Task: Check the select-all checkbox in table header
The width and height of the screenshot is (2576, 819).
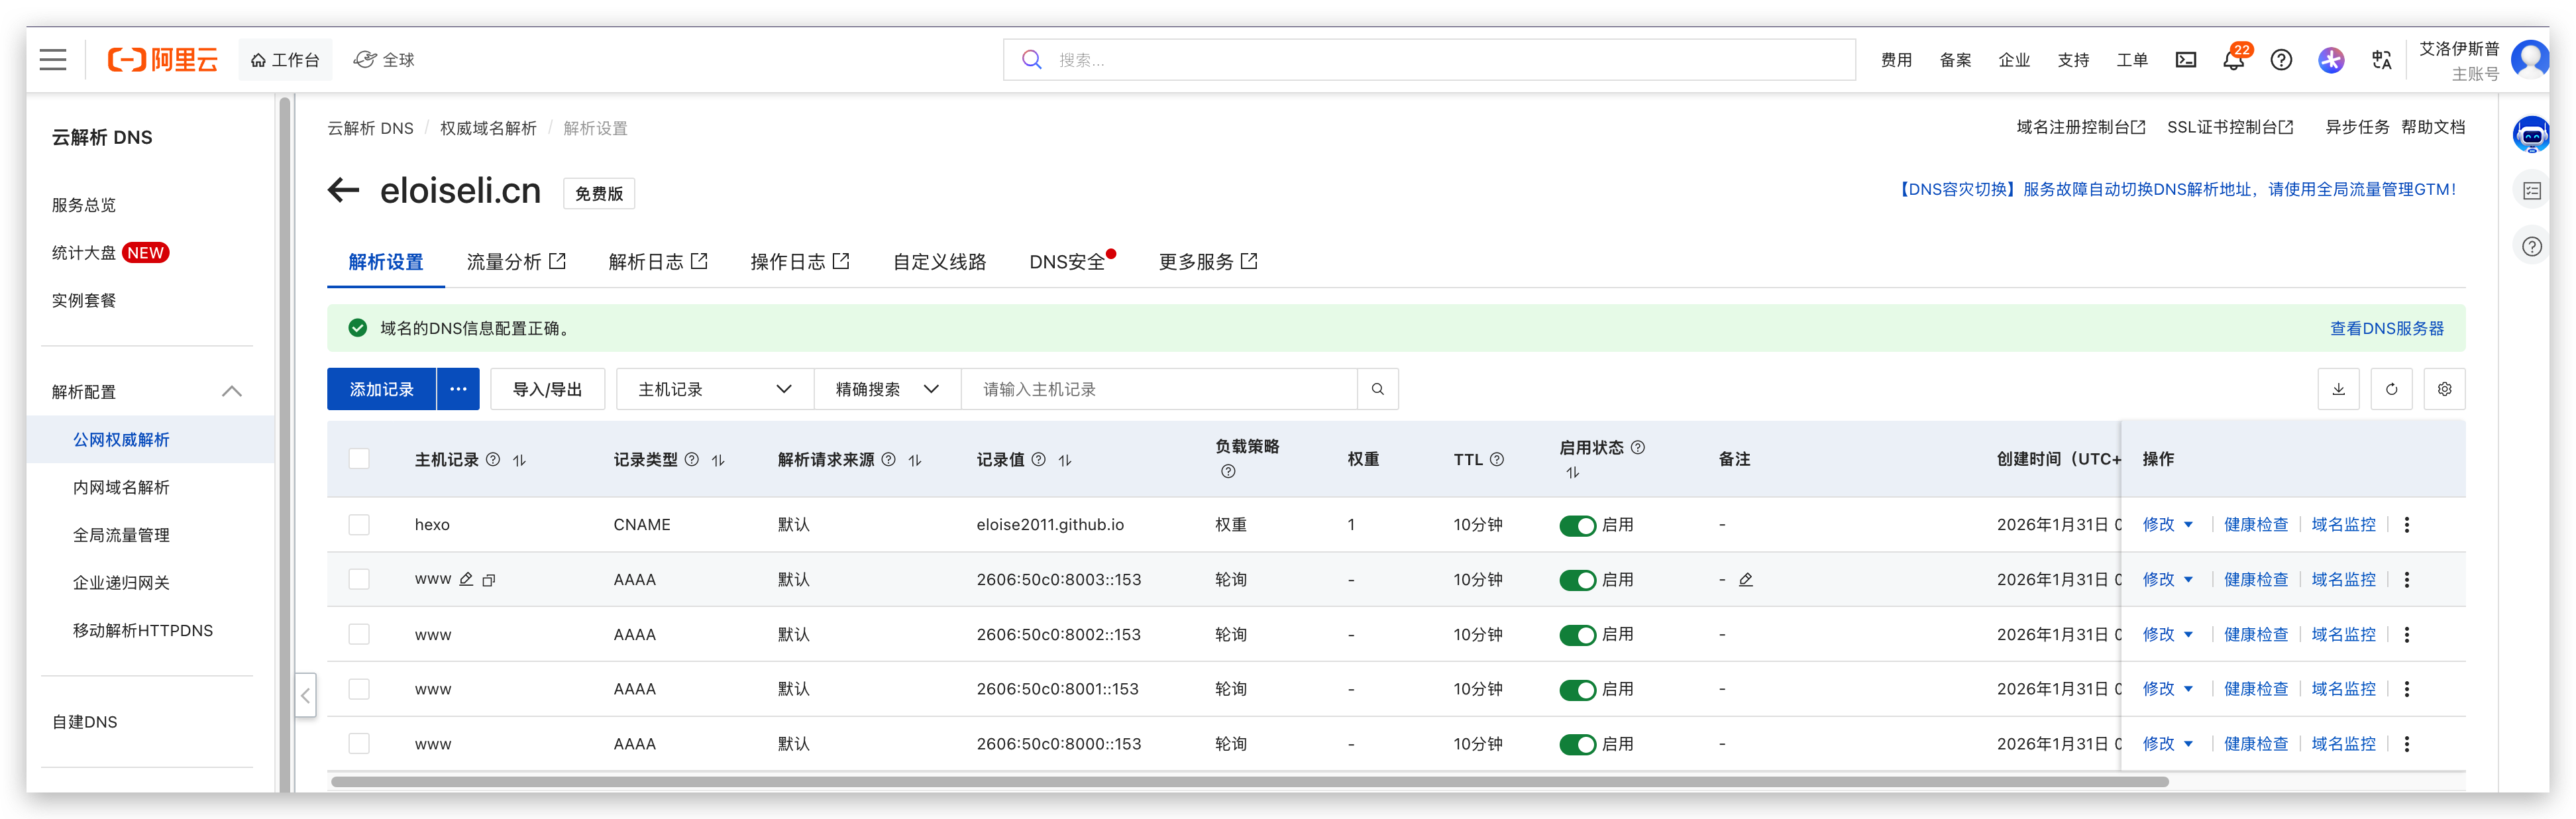Action: click(359, 458)
